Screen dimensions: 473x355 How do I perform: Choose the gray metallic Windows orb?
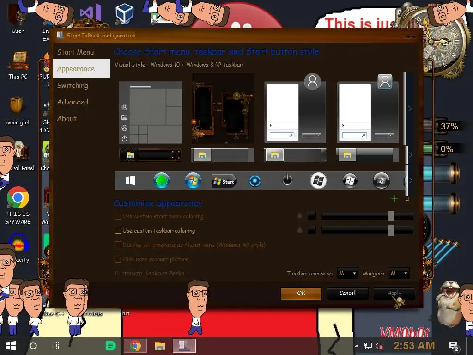pos(381,181)
